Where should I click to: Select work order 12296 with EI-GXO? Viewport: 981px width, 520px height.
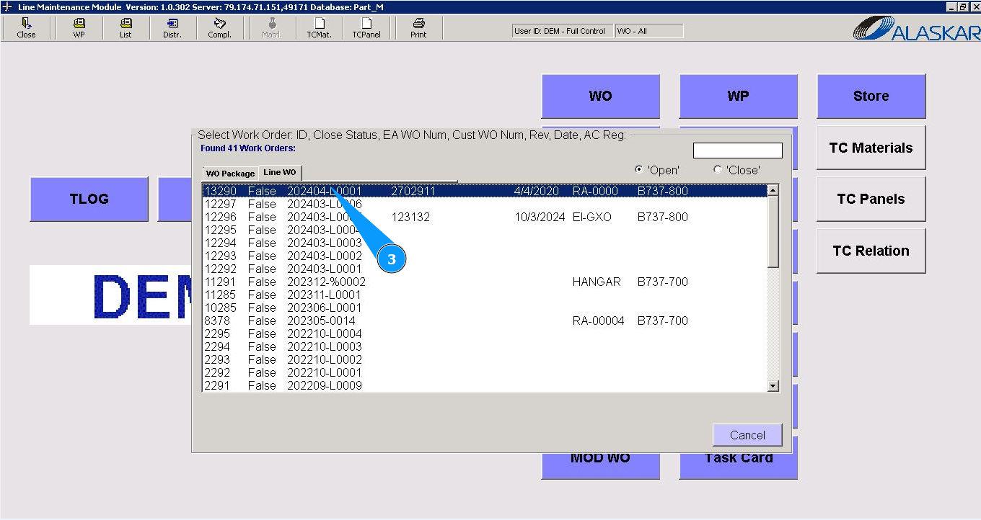pos(484,217)
